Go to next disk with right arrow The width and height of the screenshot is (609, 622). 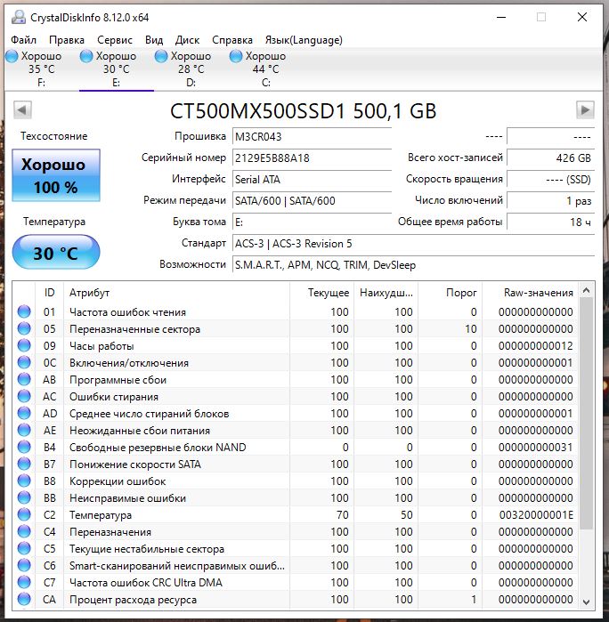click(585, 109)
